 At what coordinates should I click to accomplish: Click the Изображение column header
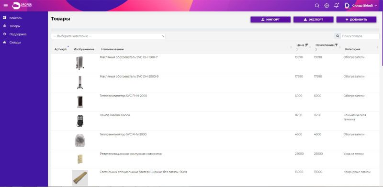(x=84, y=49)
